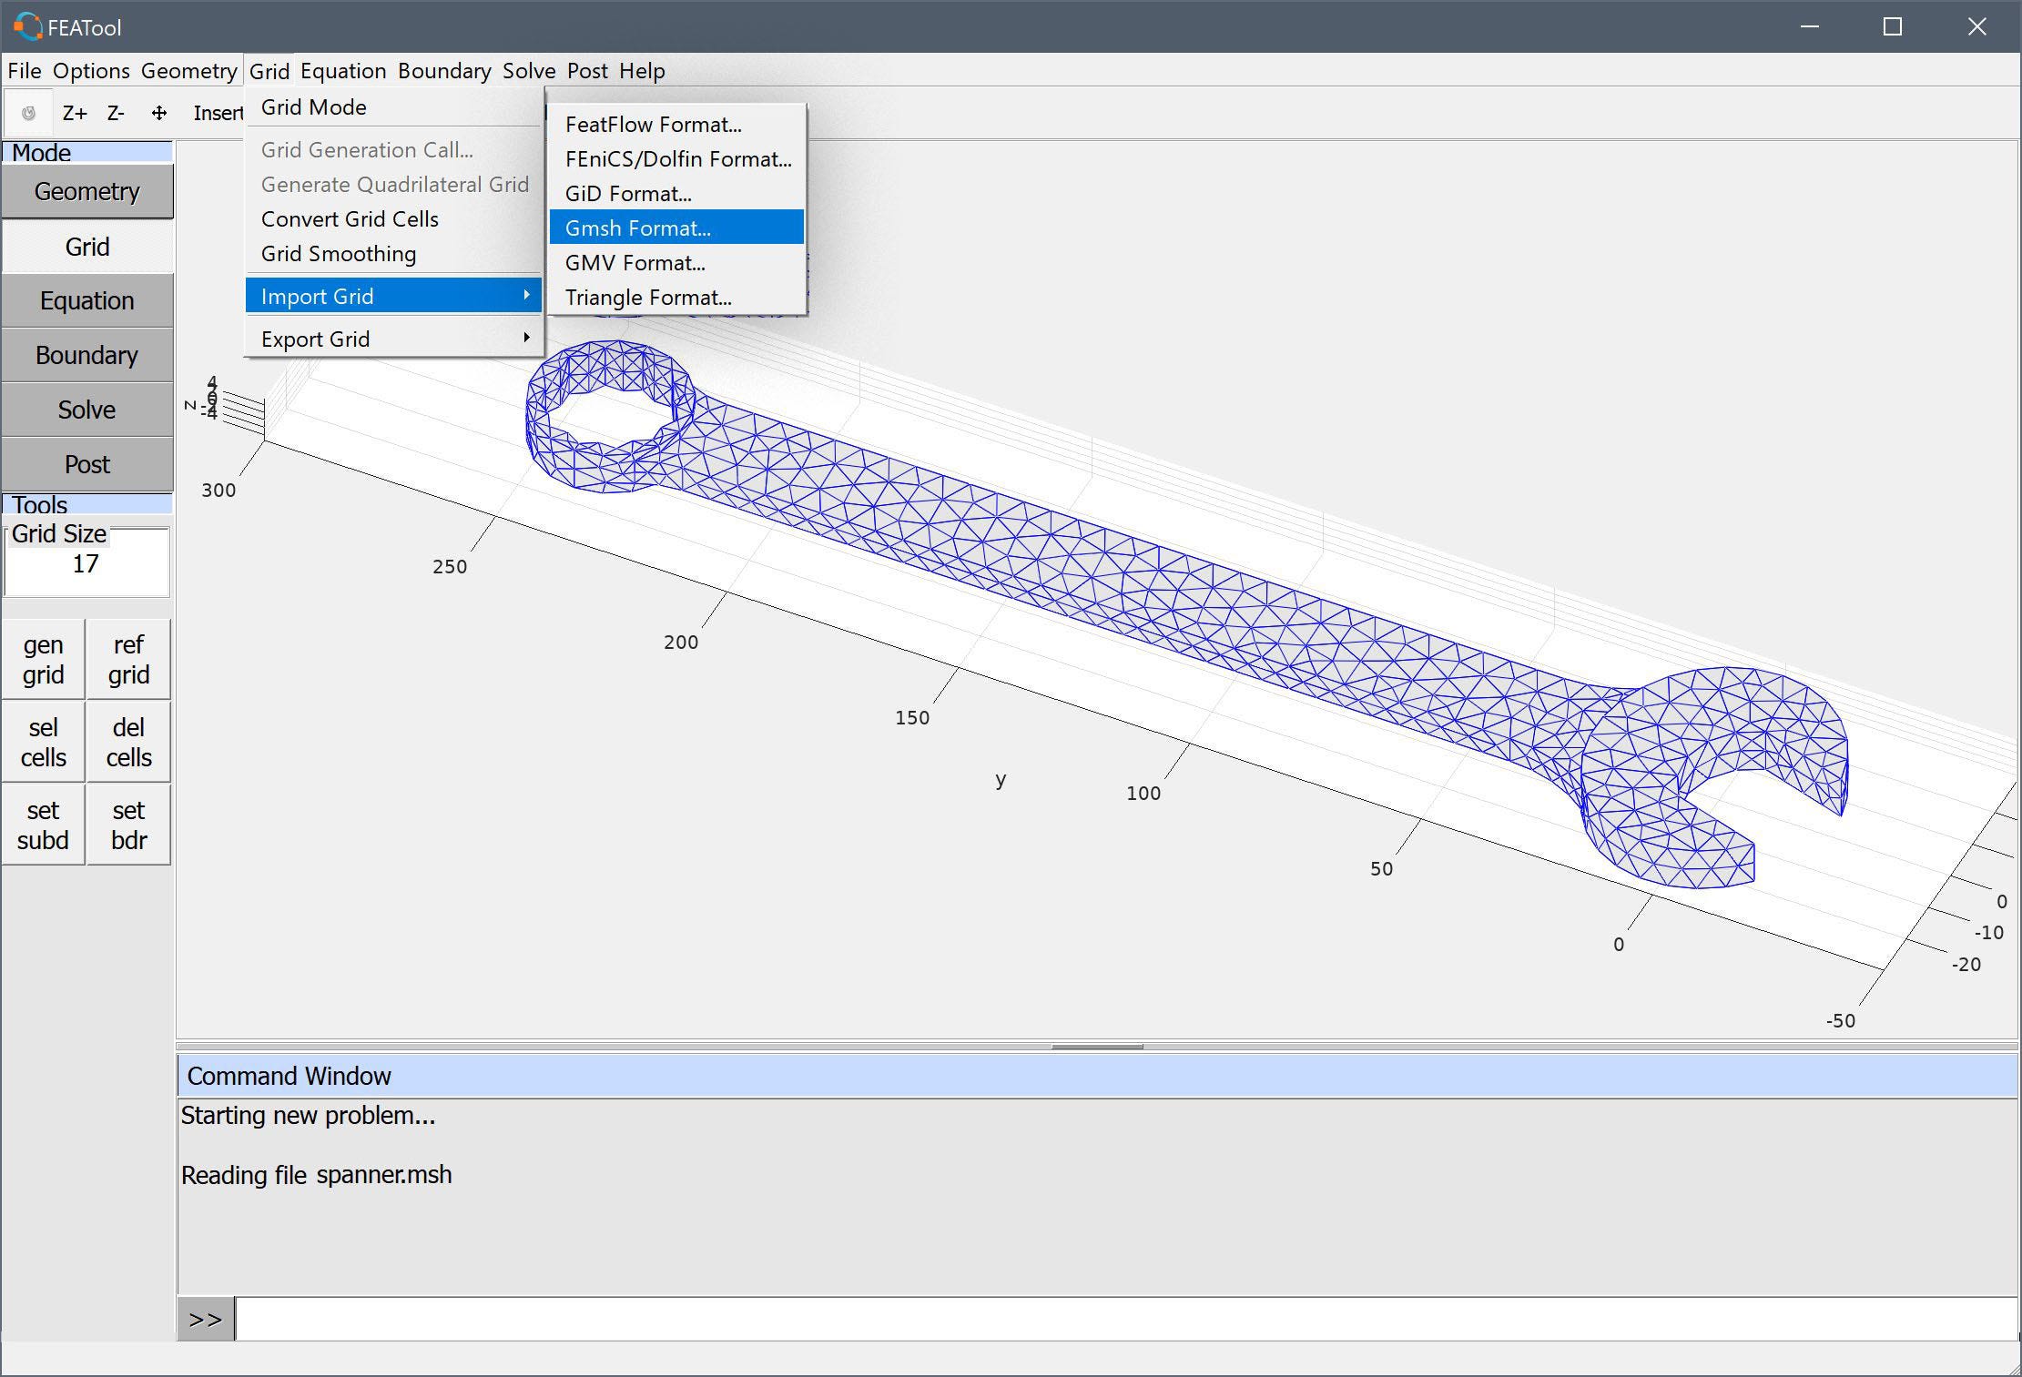Click the set bdr button
This screenshot has height=1377, width=2022.
click(128, 825)
